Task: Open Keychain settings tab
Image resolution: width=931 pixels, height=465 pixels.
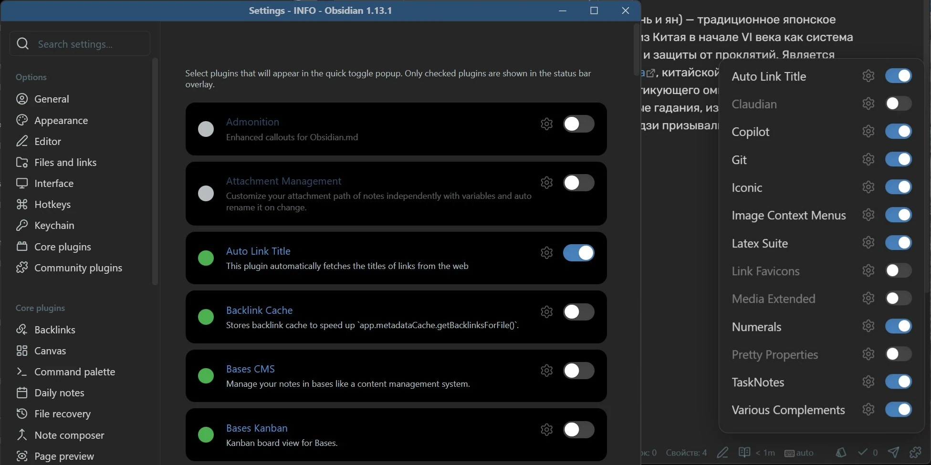Action: (81, 225)
